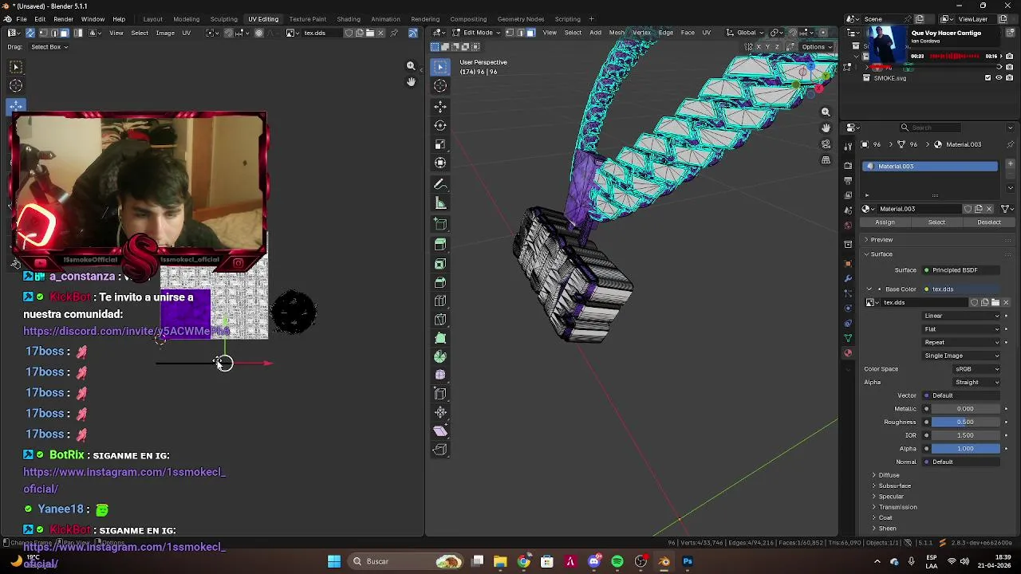Select the Inset Faces tool

(440, 264)
